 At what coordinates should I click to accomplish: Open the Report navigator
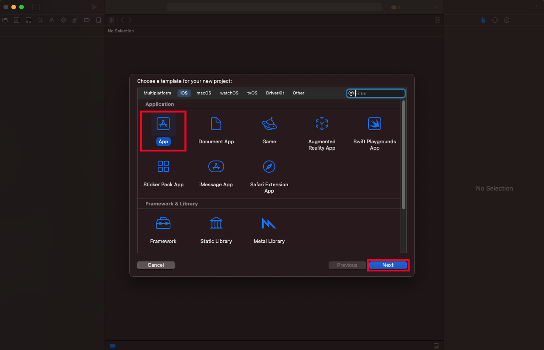coord(99,20)
